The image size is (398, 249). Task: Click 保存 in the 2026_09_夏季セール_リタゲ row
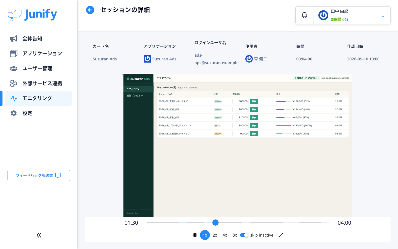click(254, 101)
